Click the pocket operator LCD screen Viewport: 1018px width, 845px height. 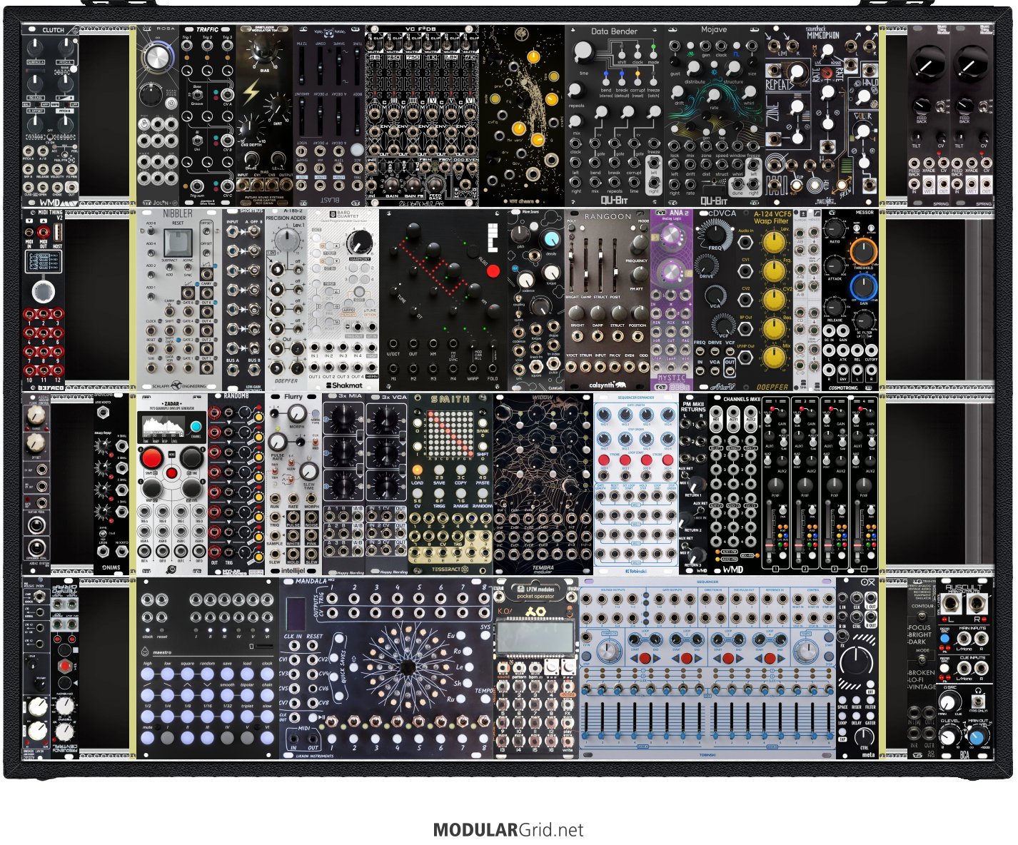pyautogui.click(x=535, y=636)
